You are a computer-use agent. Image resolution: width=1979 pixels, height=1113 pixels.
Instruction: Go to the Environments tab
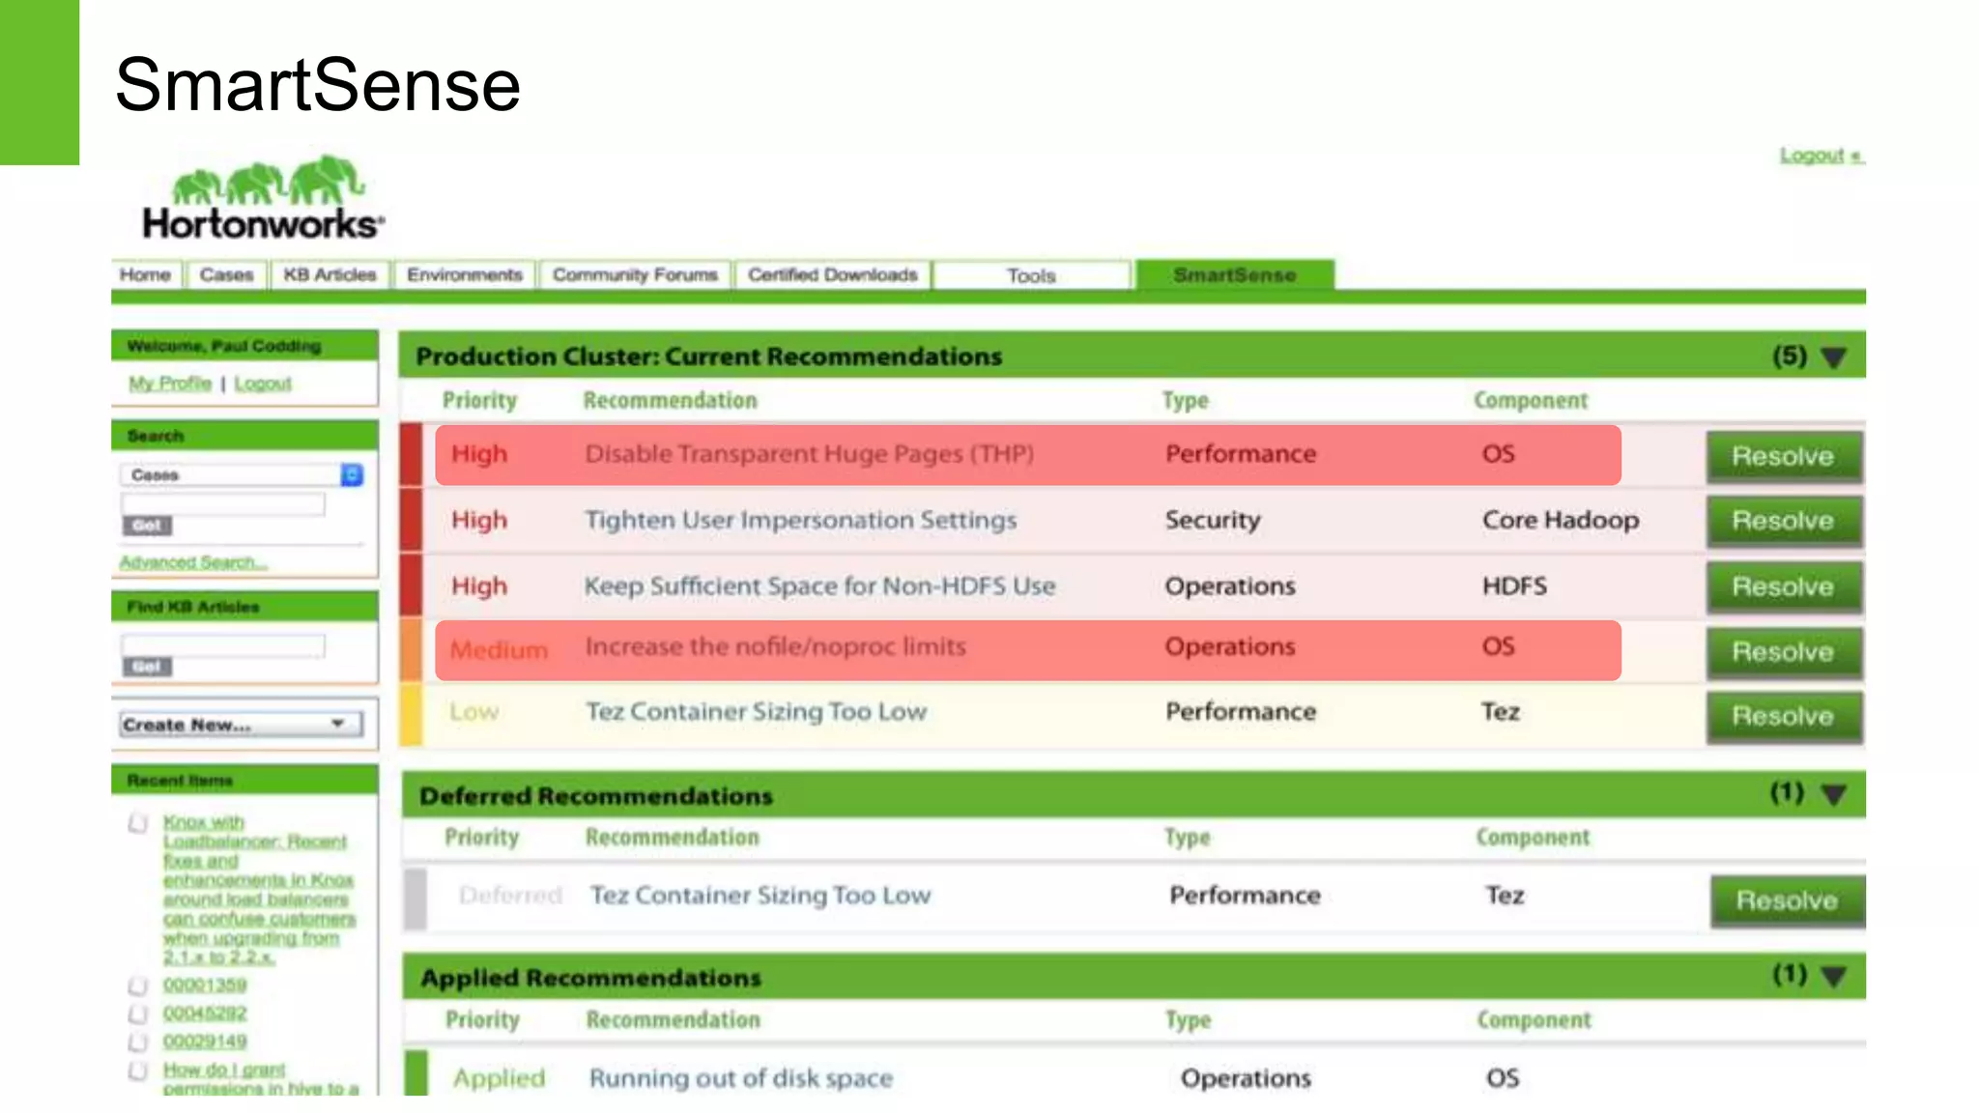point(465,274)
